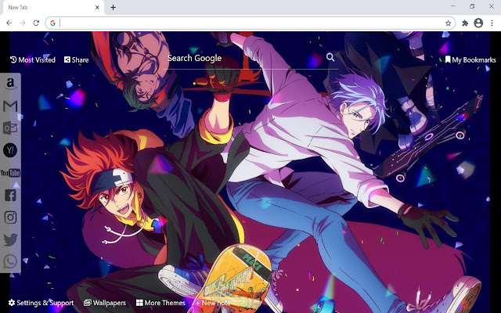This screenshot has height=313, width=501.
Task: Bookmark this page with star icon
Action: pyautogui.click(x=448, y=23)
